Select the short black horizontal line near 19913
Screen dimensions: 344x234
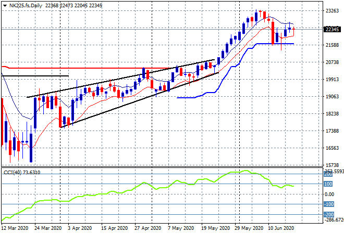click(35, 76)
